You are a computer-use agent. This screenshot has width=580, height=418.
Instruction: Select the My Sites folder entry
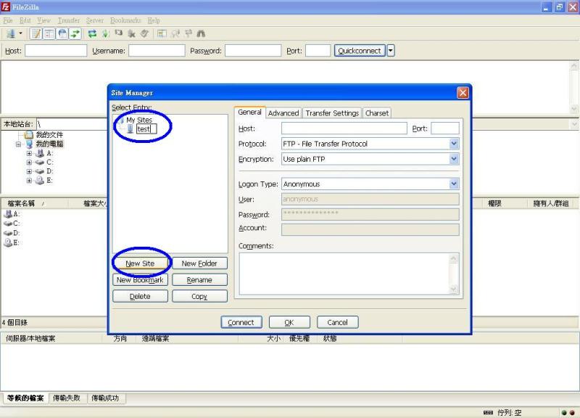point(139,120)
